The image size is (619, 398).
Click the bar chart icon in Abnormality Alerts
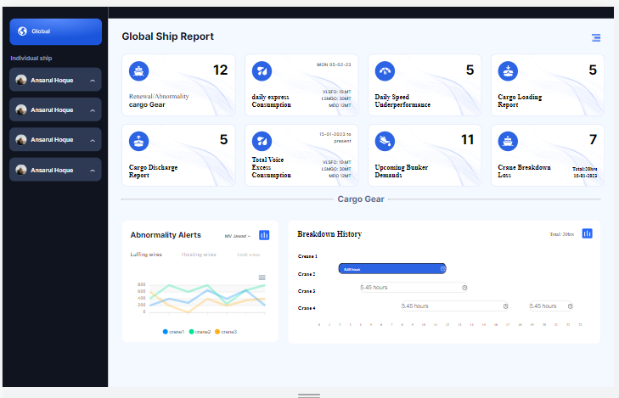click(264, 235)
